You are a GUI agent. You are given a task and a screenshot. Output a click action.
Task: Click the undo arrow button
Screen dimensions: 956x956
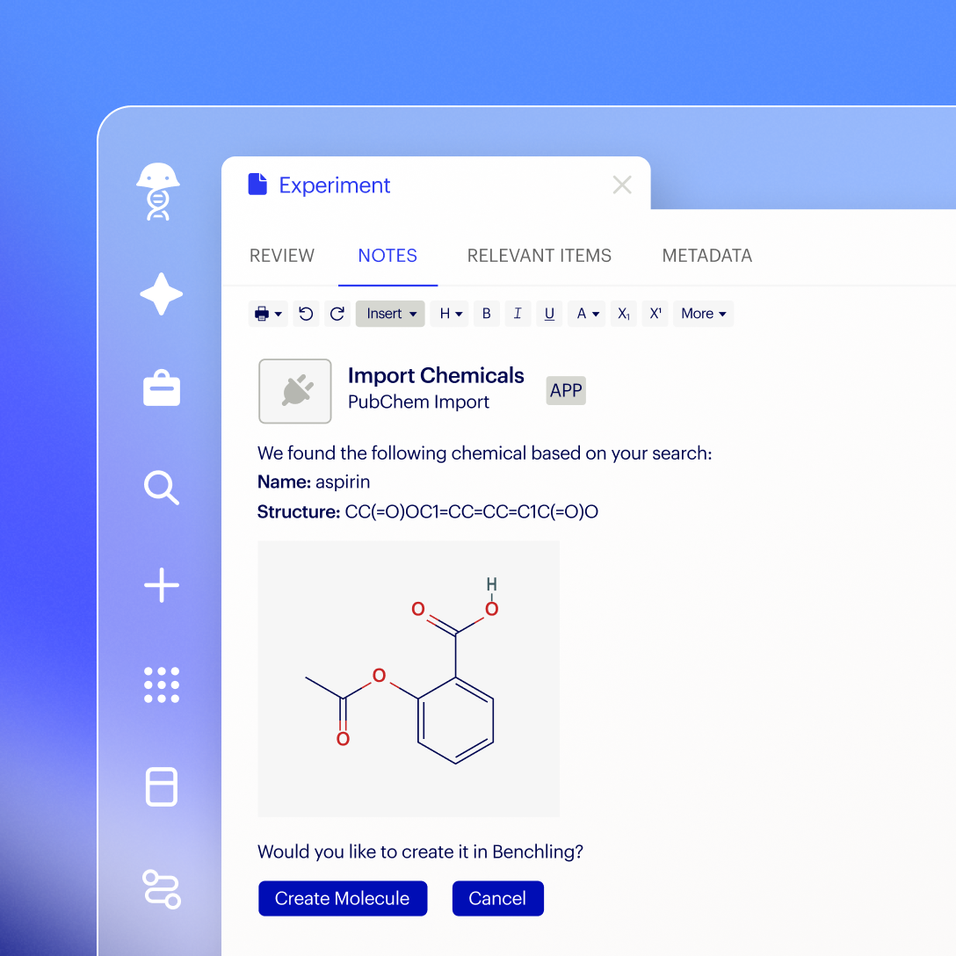(x=306, y=314)
